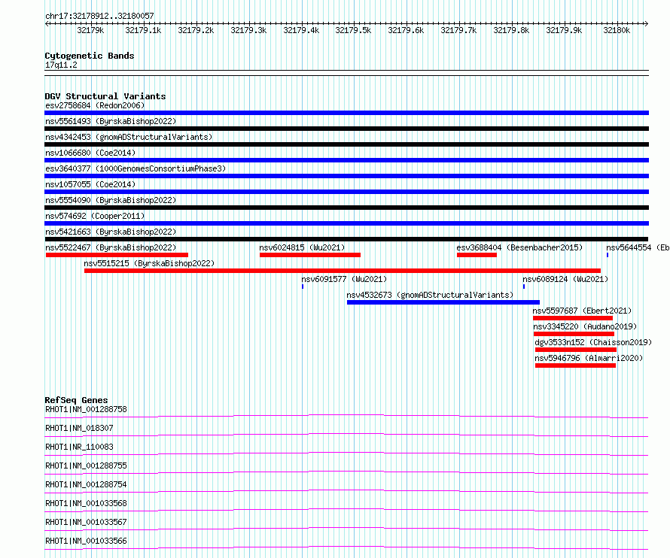Click nsv5554090 (ByrskaBishop2022) label
Image resolution: width=670 pixels, height=558 pixels.
pos(111,200)
